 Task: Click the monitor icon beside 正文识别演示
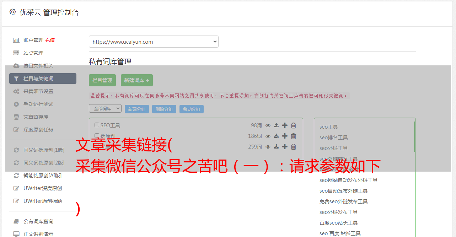tap(16, 234)
